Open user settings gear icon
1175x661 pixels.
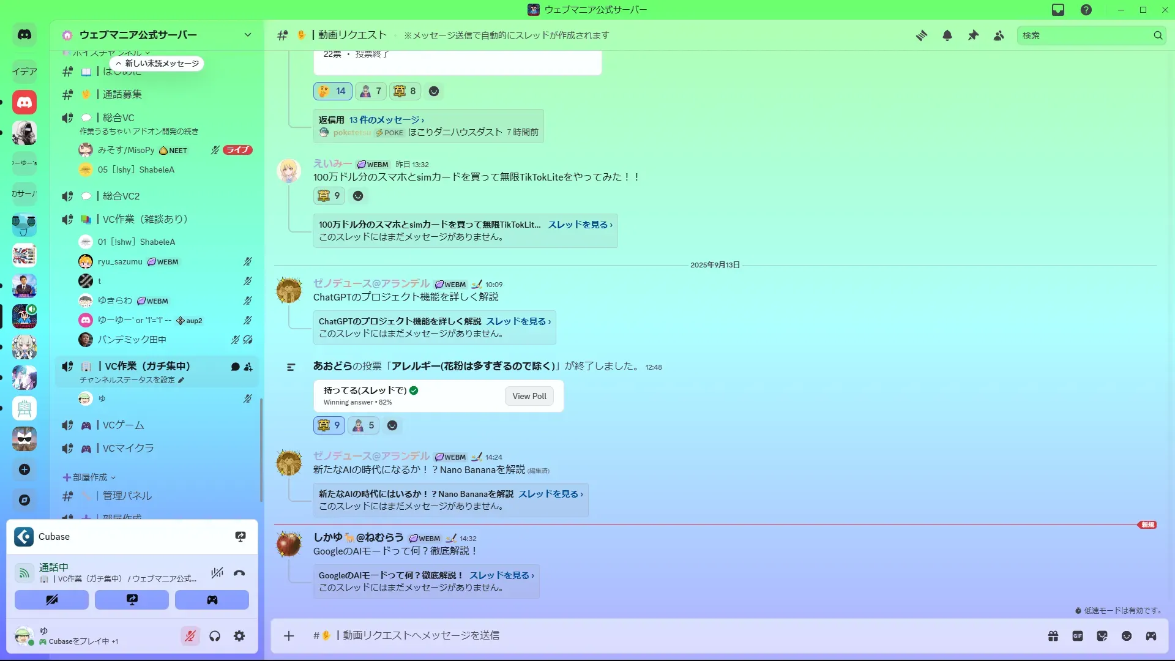pos(239,637)
